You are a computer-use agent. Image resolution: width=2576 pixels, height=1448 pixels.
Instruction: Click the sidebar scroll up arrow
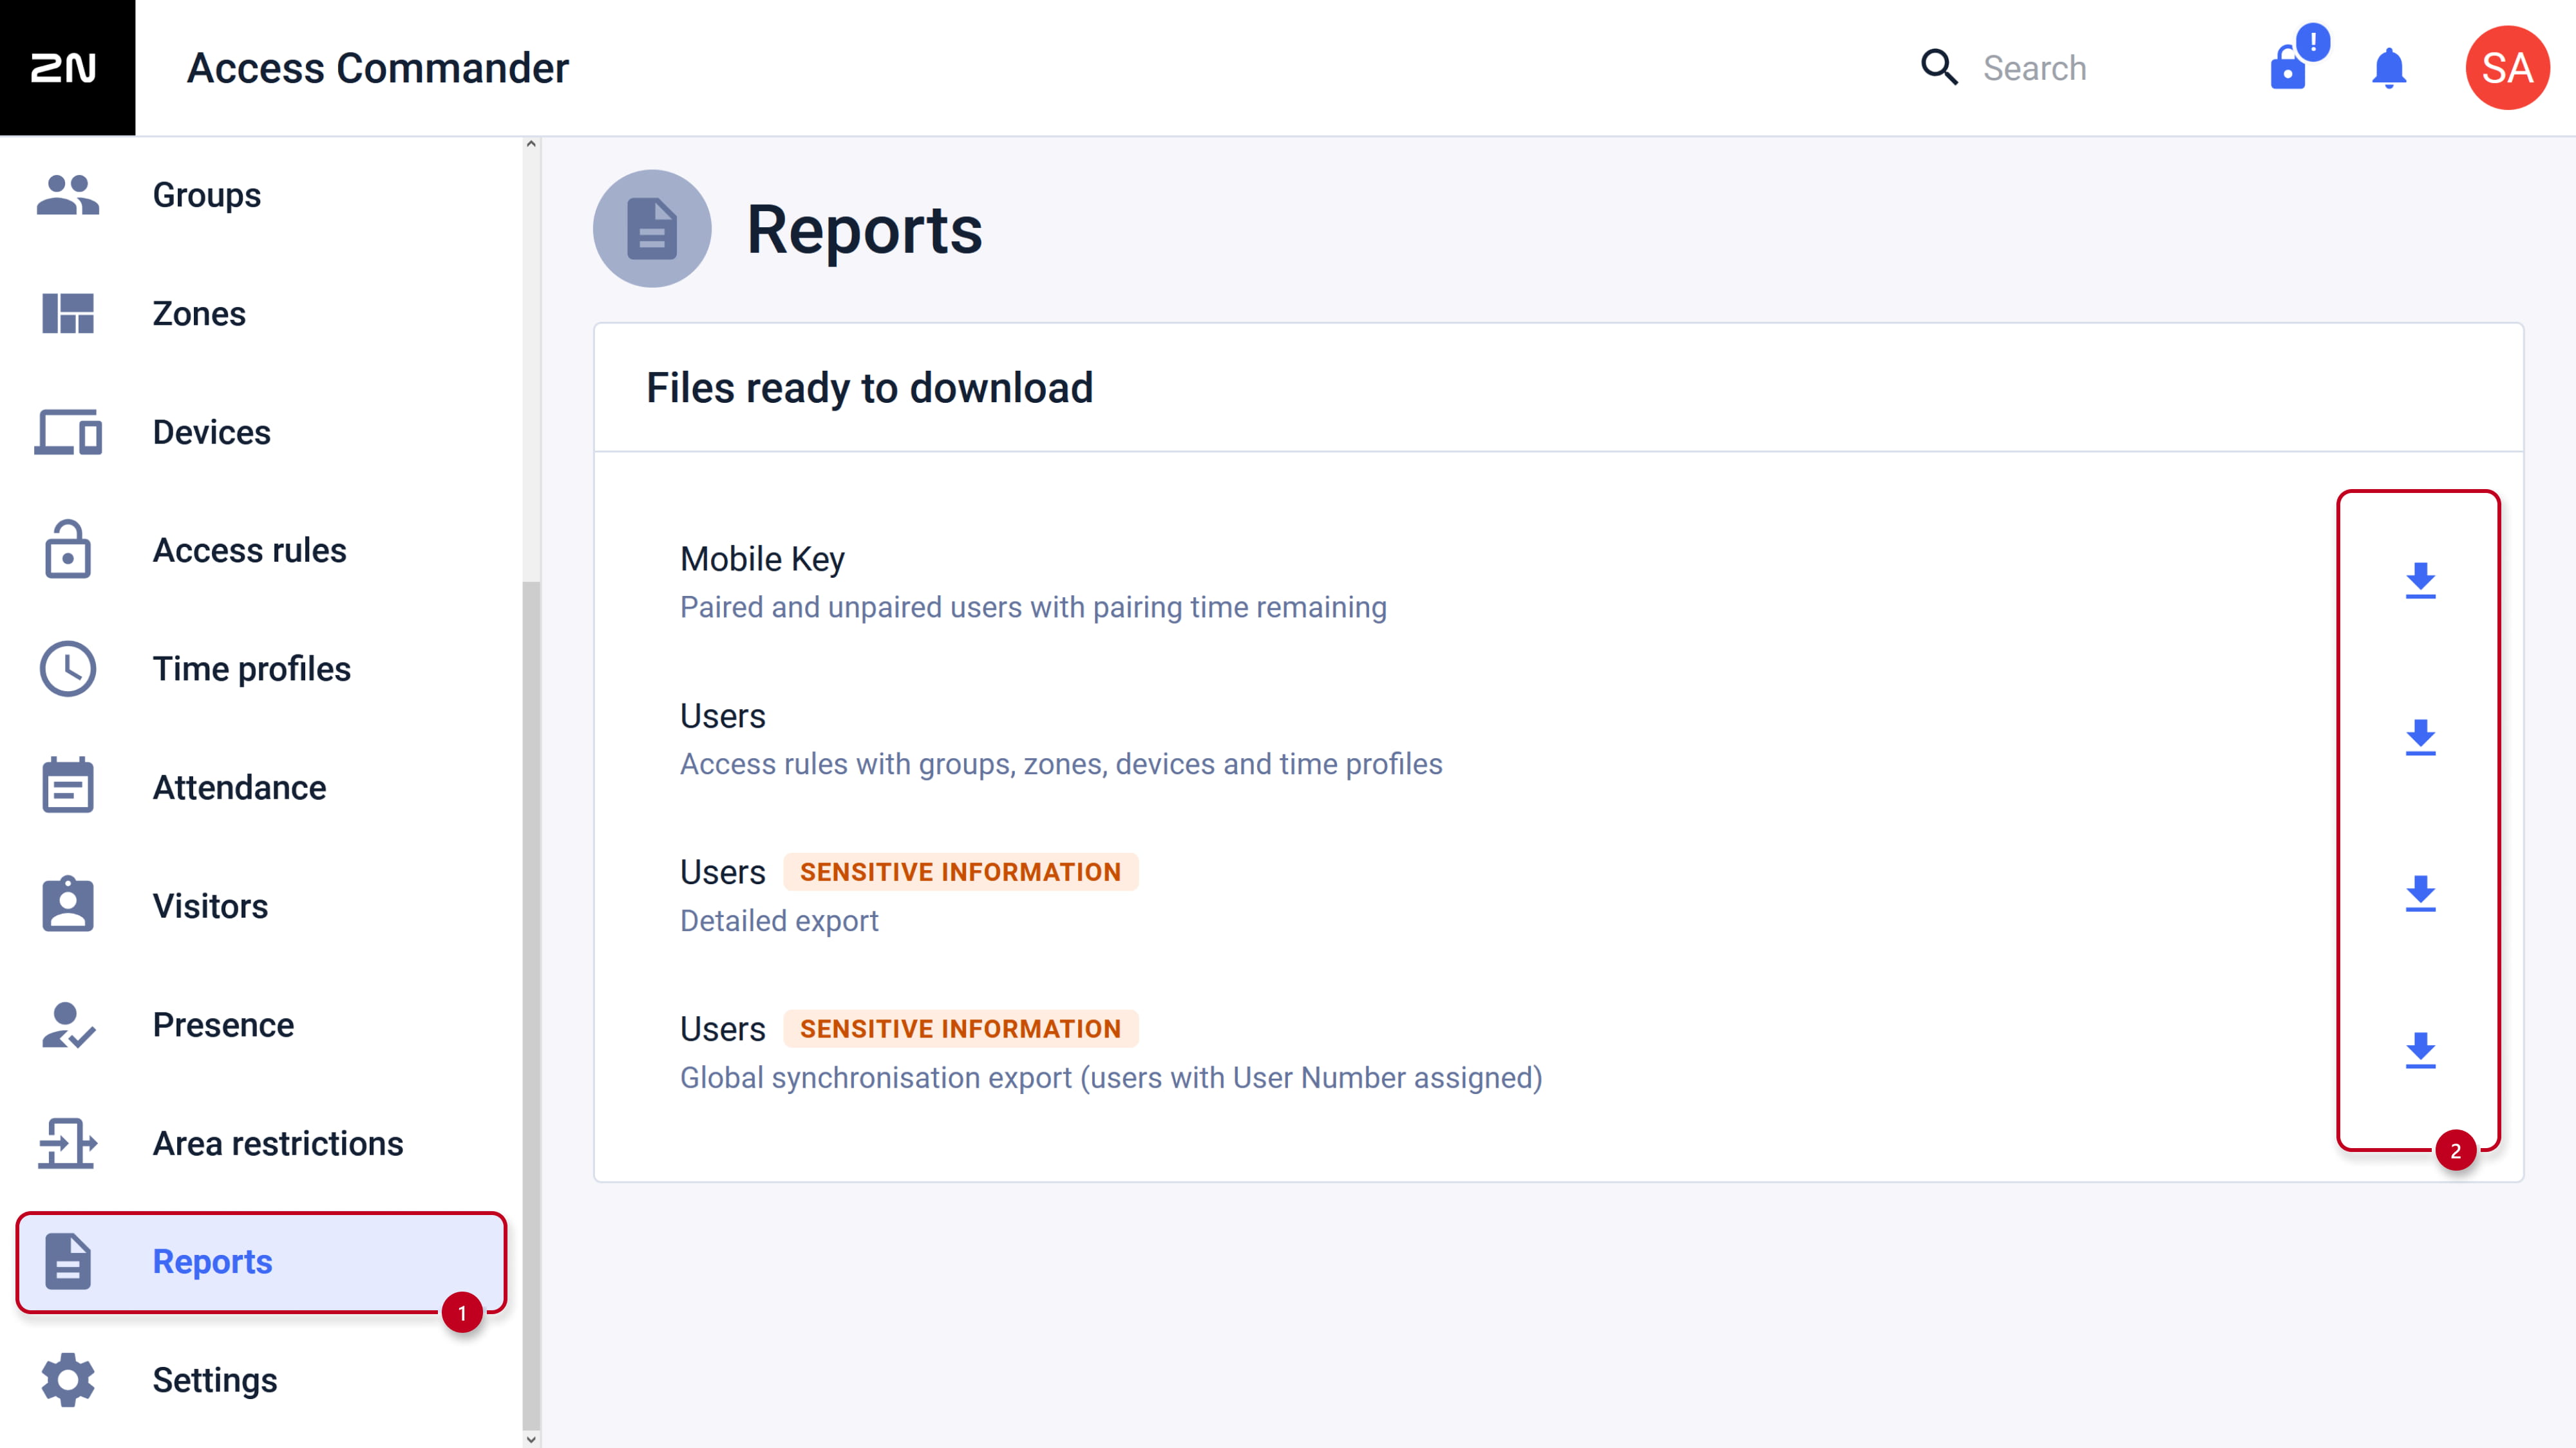531,145
